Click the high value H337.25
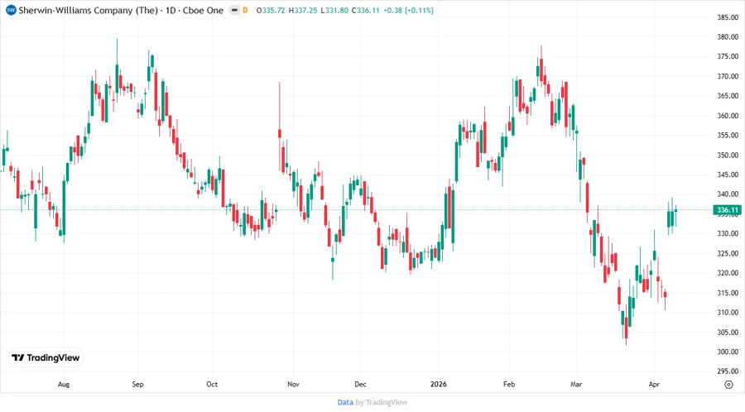 303,11
